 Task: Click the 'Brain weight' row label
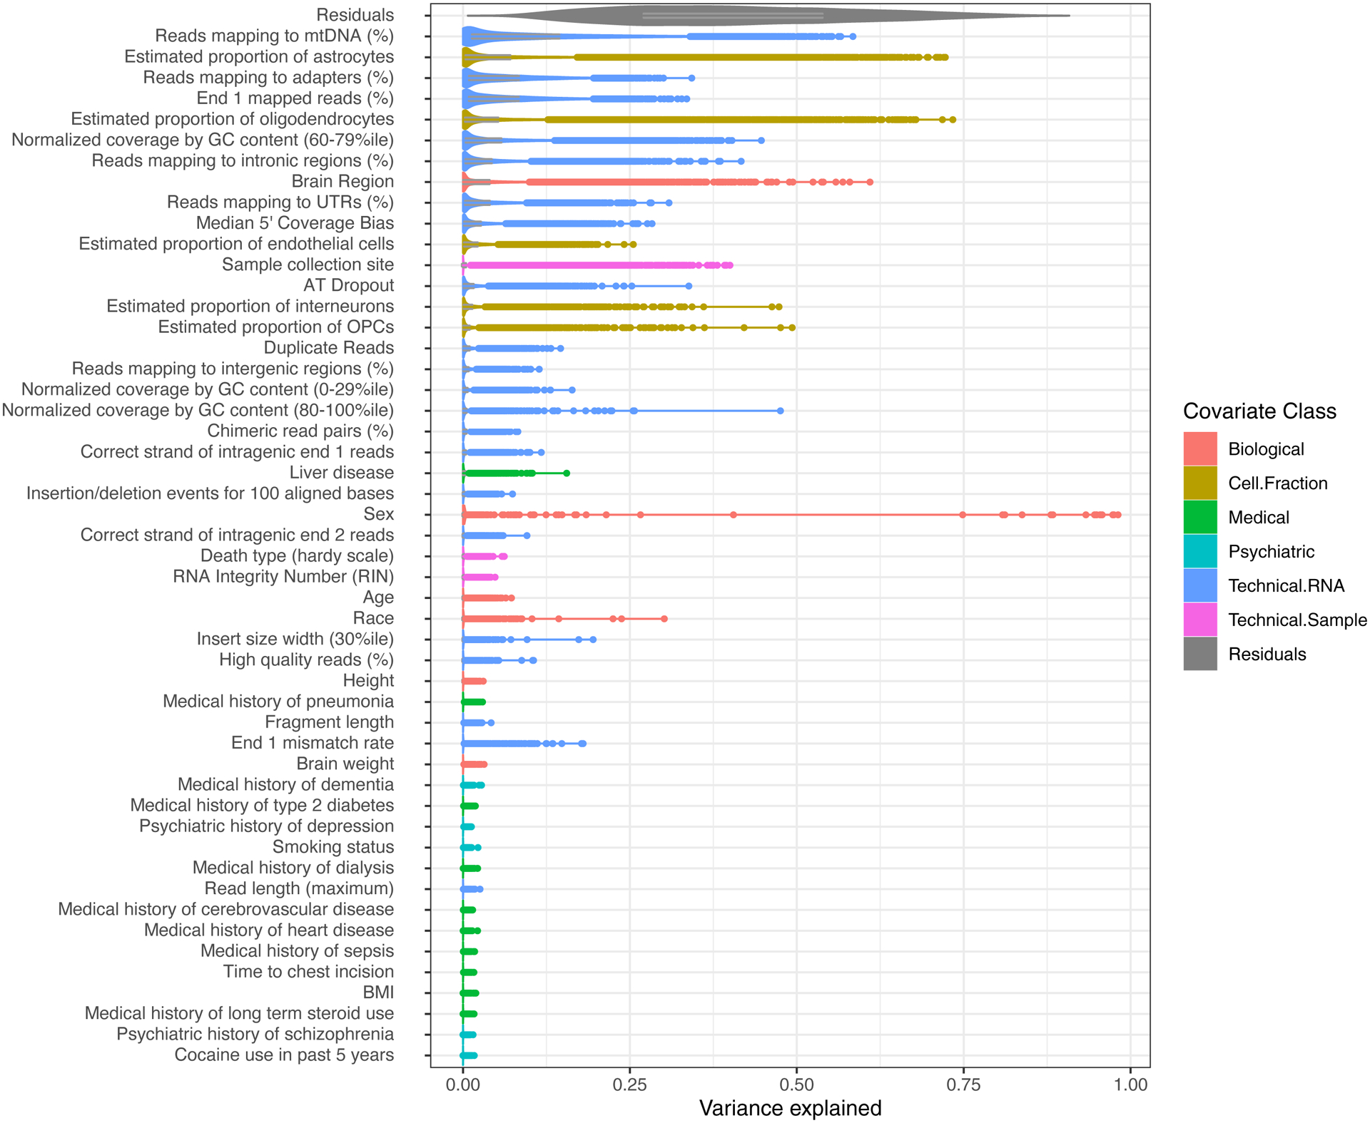pyautogui.click(x=345, y=764)
